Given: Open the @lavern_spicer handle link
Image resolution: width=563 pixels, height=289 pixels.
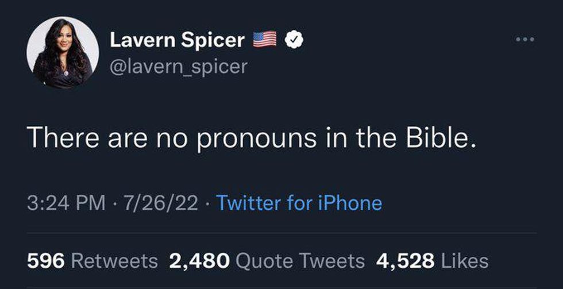Looking at the screenshot, I should click(178, 66).
